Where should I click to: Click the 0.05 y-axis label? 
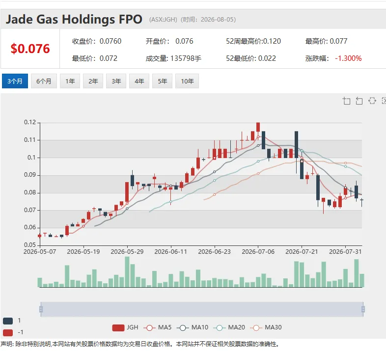tap(30, 245)
